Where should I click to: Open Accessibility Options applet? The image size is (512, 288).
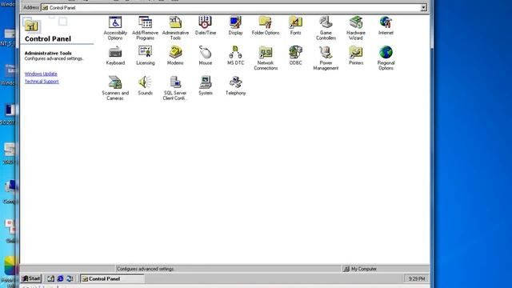pyautogui.click(x=115, y=28)
